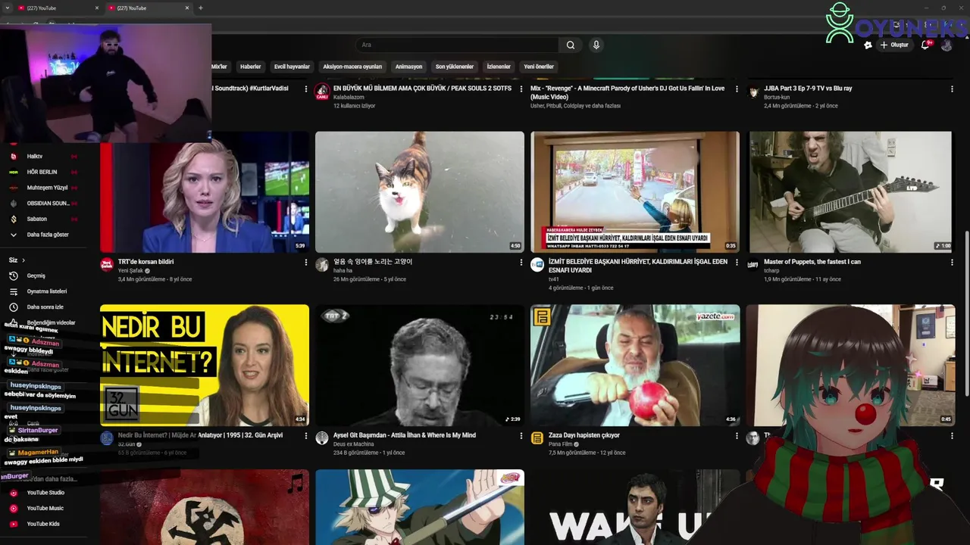Play Aysel Git Başımdan thumbnail
This screenshot has height=545, width=970.
click(x=420, y=366)
